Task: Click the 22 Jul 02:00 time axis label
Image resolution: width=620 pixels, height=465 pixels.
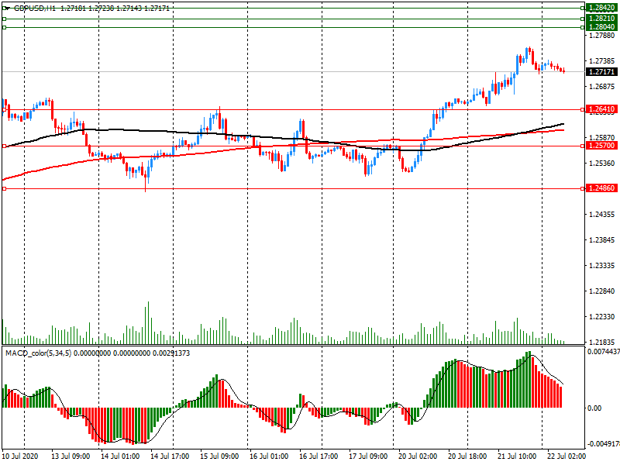Action: (565, 457)
